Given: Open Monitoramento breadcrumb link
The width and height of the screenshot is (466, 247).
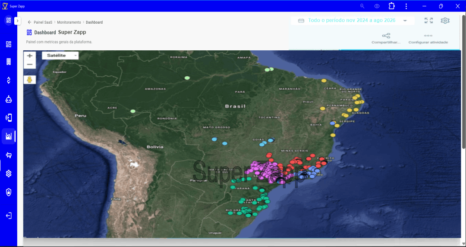Looking at the screenshot, I should click(x=69, y=22).
